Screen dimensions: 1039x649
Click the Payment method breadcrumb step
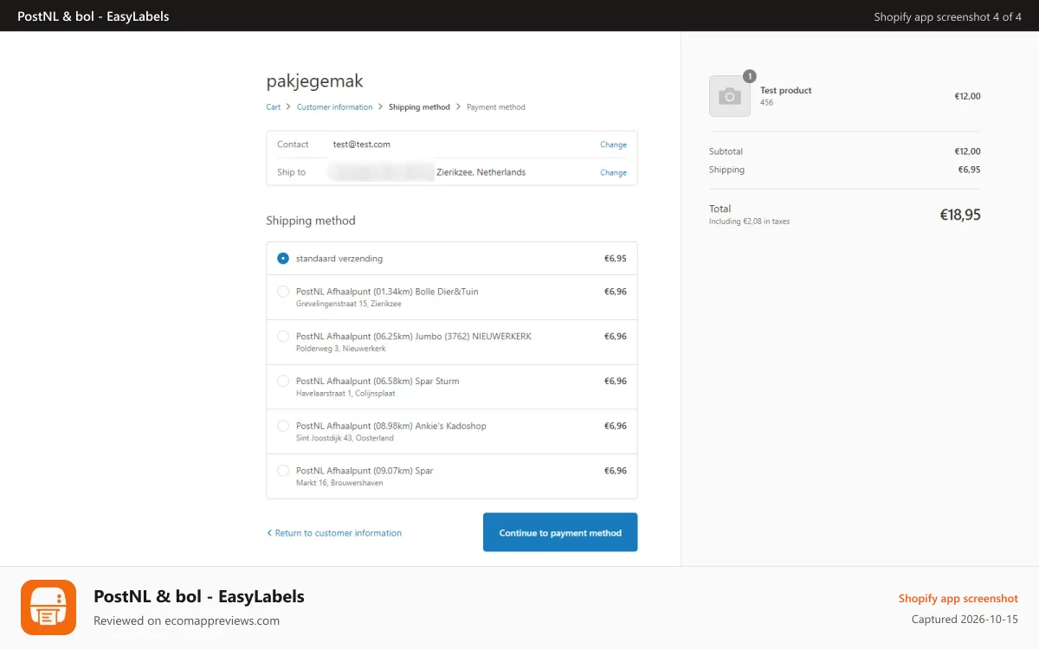(496, 107)
